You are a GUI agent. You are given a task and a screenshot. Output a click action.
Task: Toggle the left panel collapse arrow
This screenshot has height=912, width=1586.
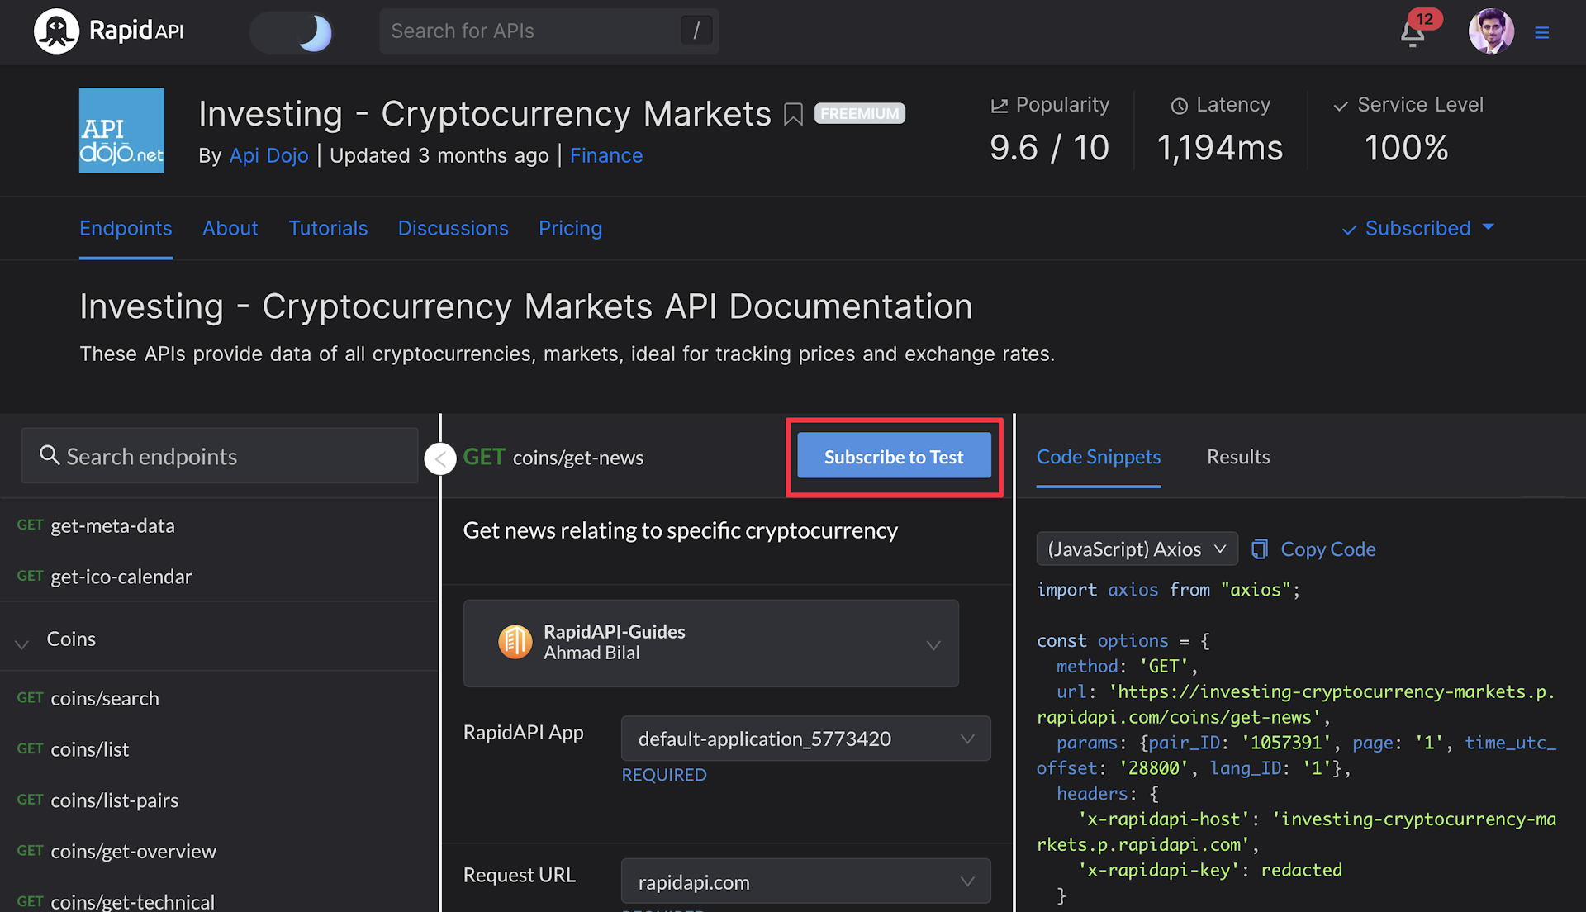pyautogui.click(x=439, y=457)
